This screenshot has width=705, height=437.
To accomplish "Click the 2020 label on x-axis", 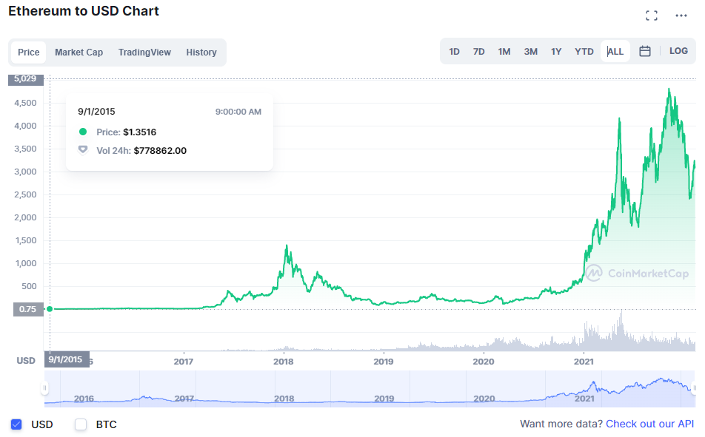I will (484, 362).
